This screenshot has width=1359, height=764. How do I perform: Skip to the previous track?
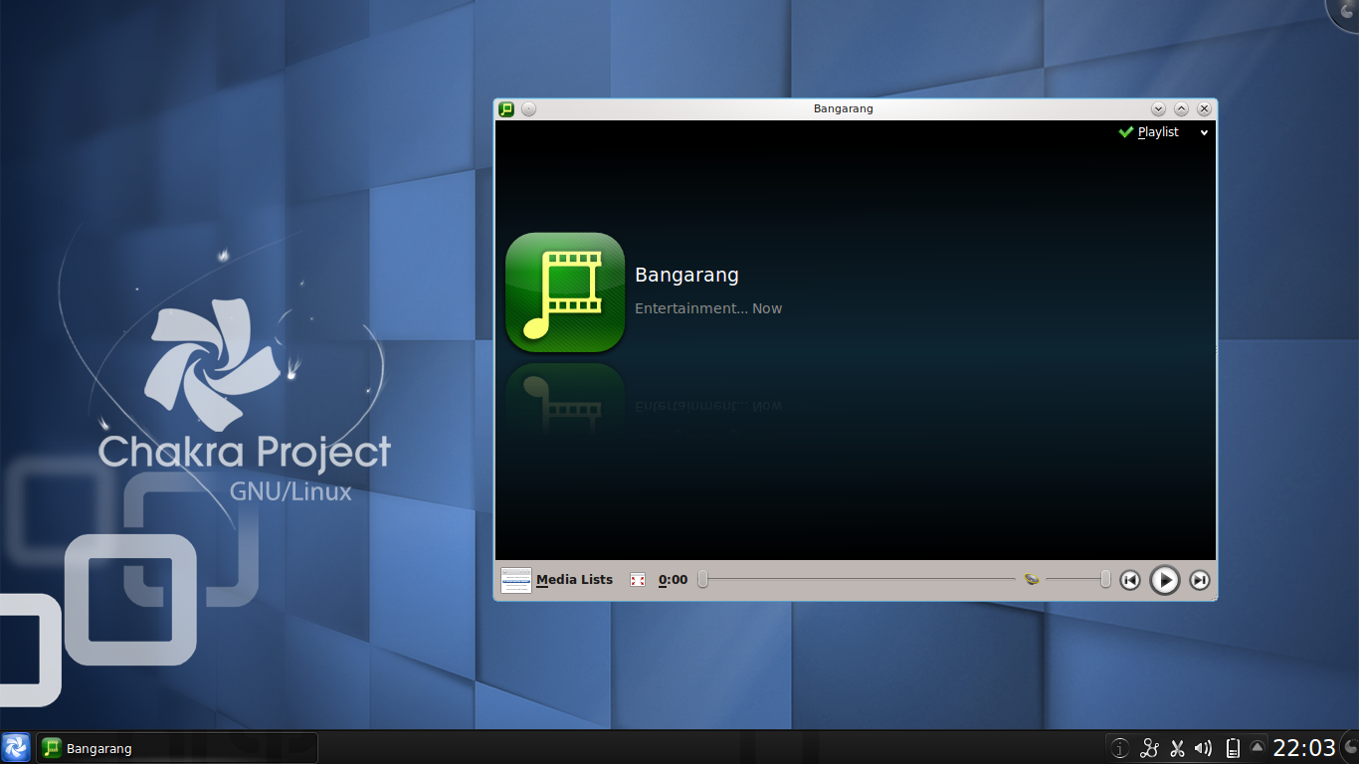1130,580
